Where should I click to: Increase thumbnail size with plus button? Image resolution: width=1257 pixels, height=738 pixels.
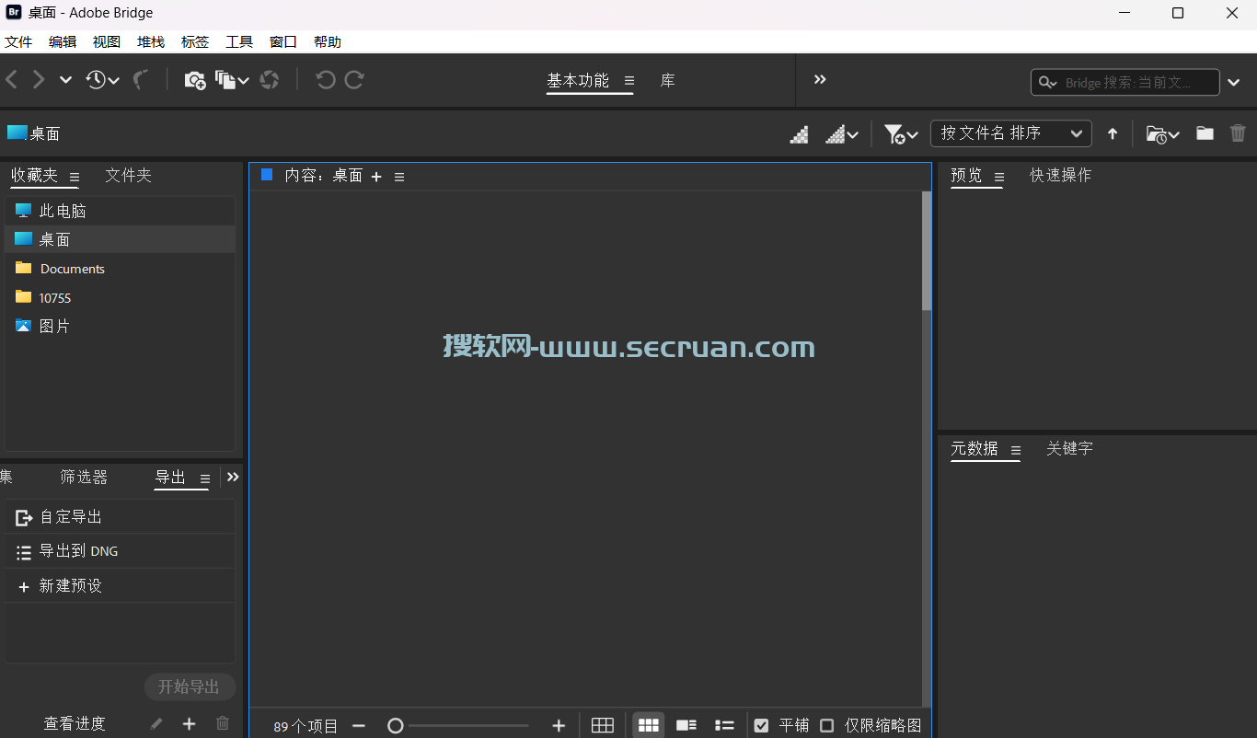point(559,726)
